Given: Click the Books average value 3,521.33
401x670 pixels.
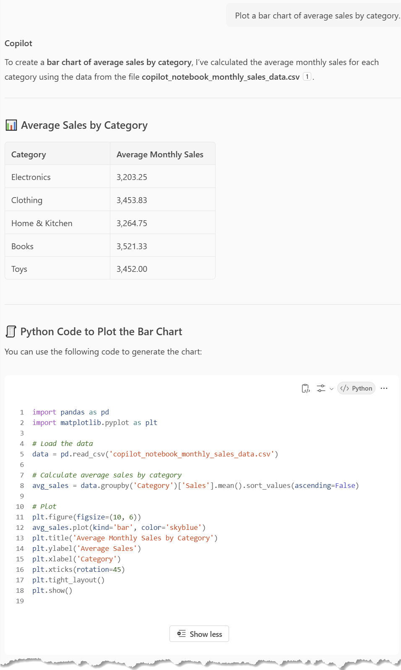Looking at the screenshot, I should pyautogui.click(x=132, y=246).
